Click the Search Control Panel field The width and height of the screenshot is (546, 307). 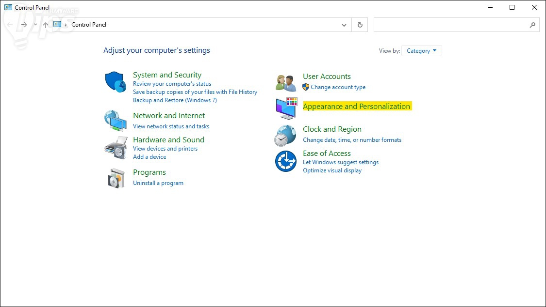click(x=451, y=25)
